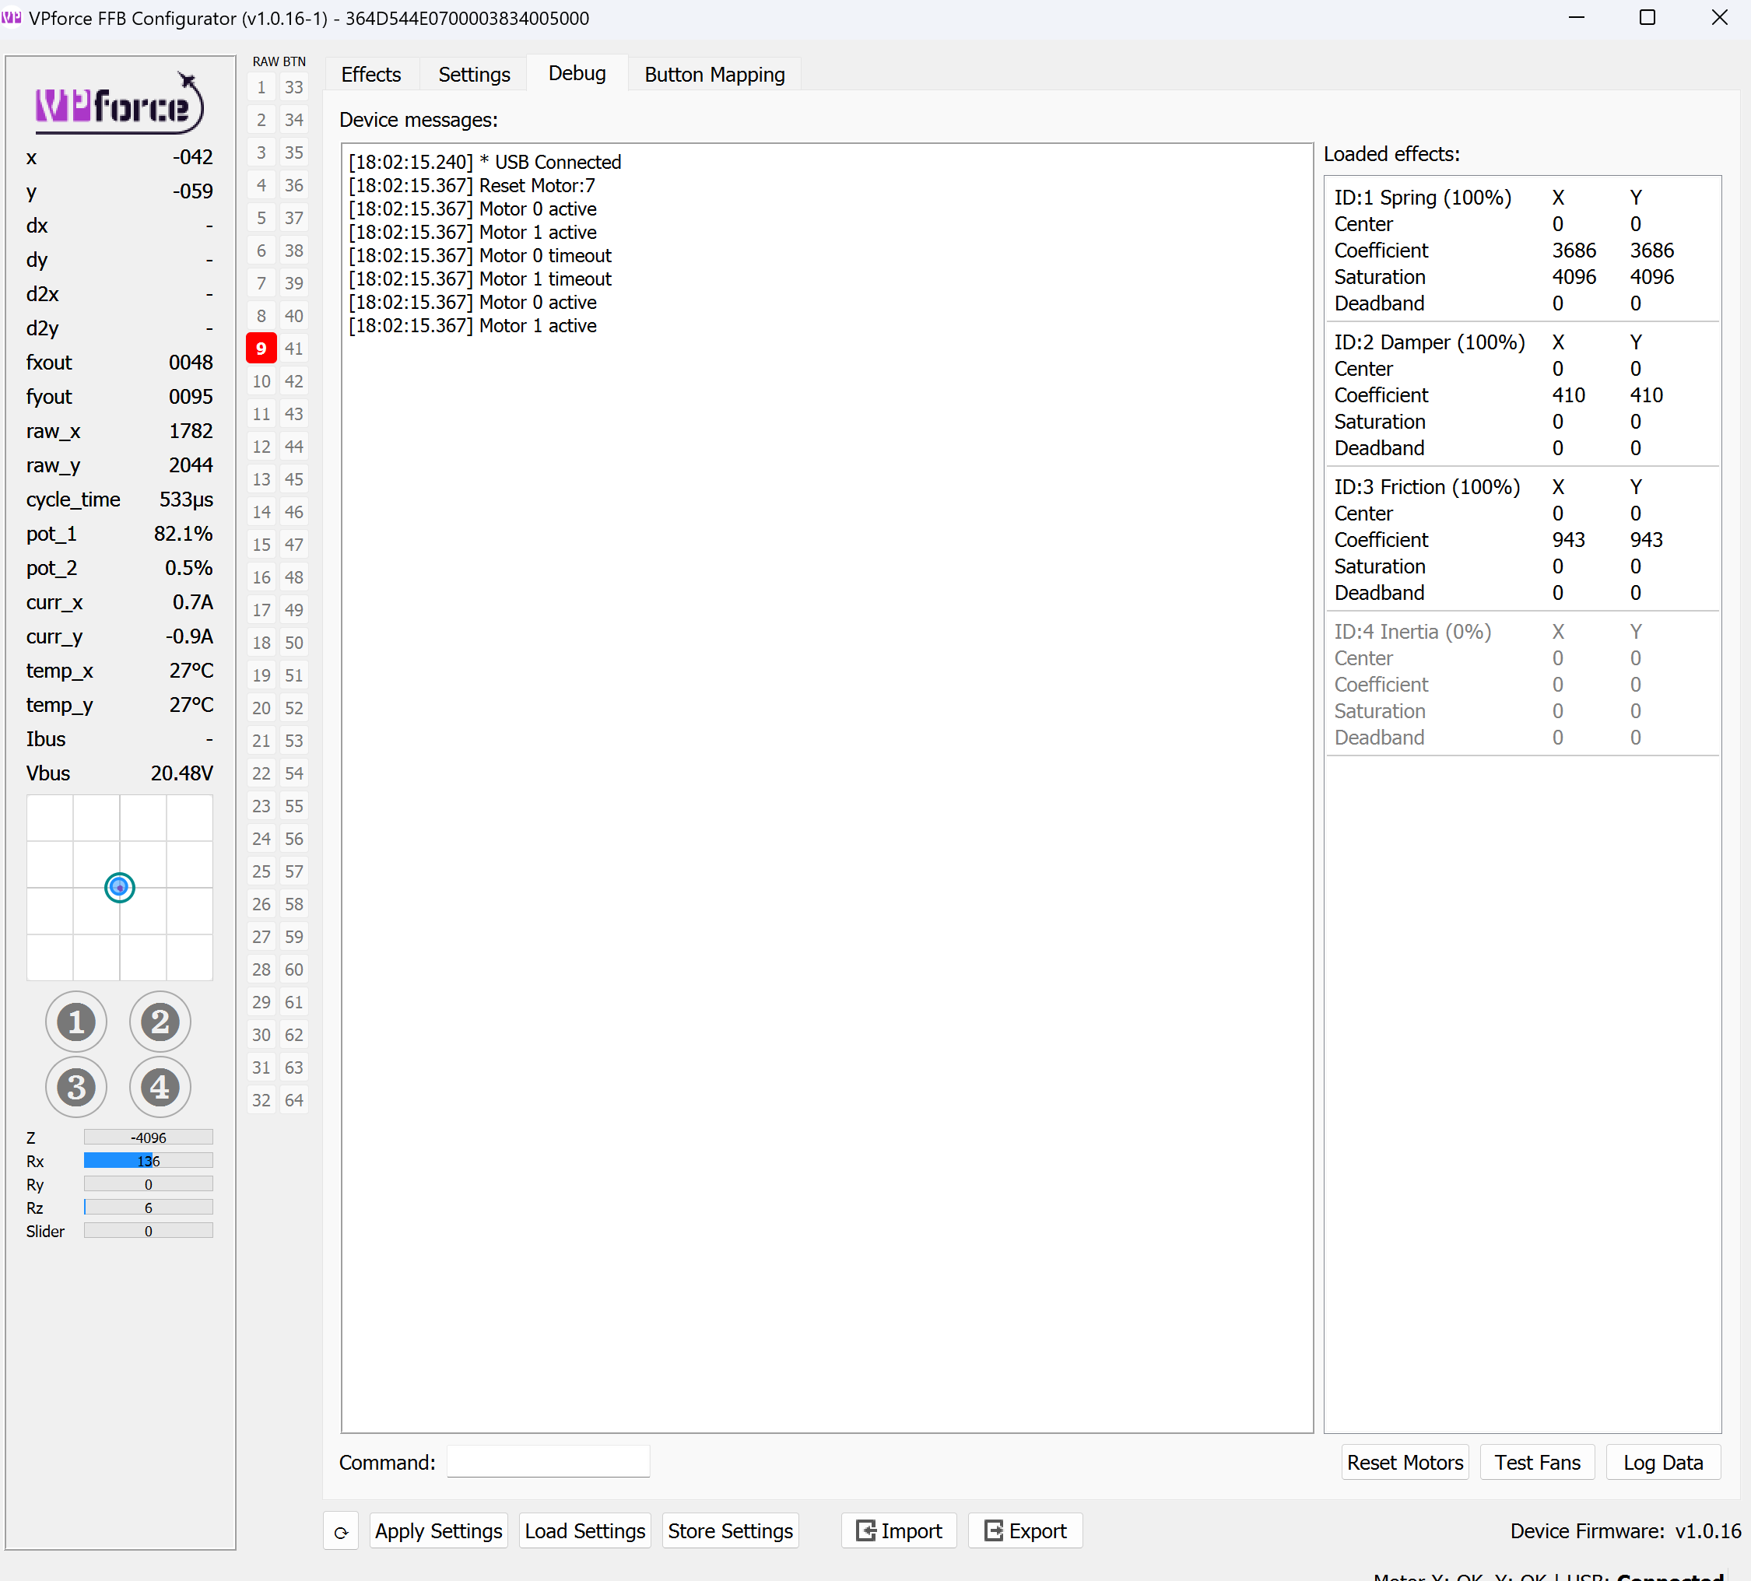
Task: Select button indicator icon 3
Action: tap(75, 1087)
